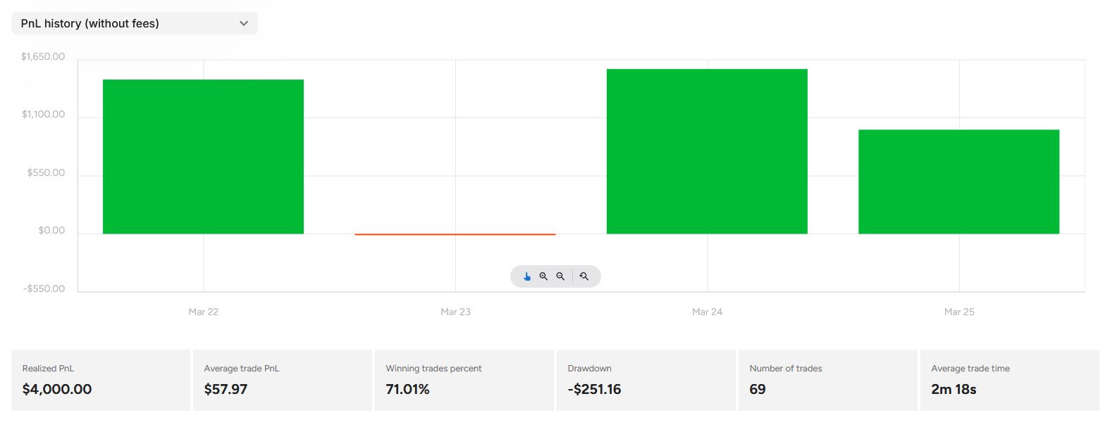
Task: Click the $4,000.00 realized PnL value
Action: (x=57, y=389)
